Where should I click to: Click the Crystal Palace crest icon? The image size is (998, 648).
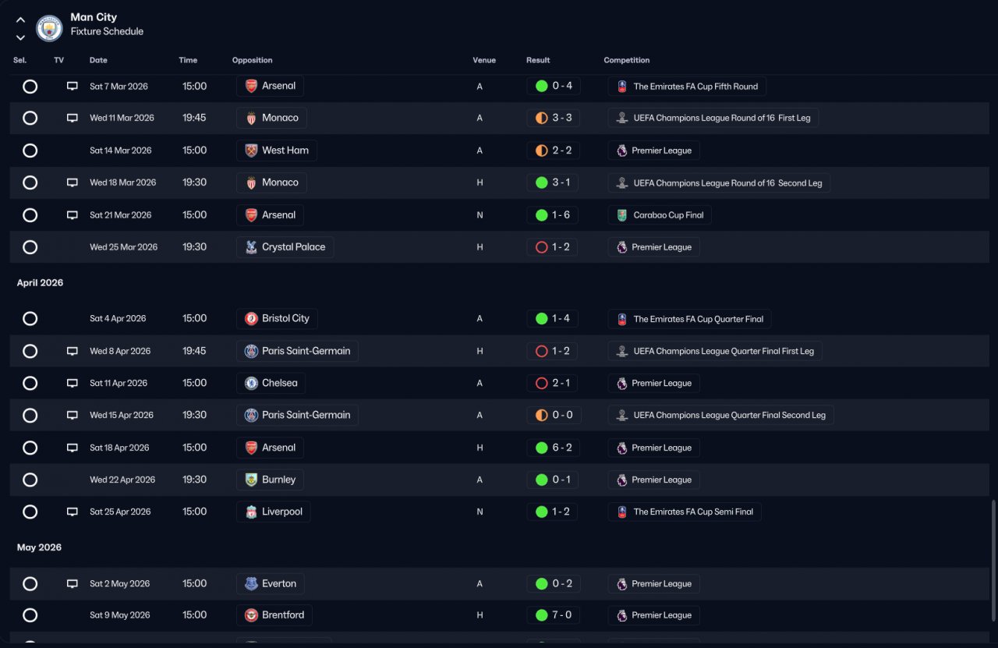[251, 247]
